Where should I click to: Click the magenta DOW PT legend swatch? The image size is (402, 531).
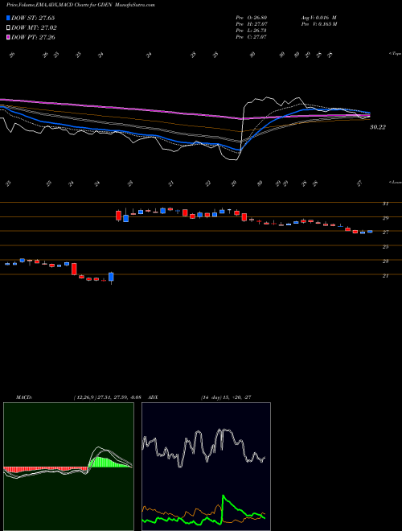(8, 37)
